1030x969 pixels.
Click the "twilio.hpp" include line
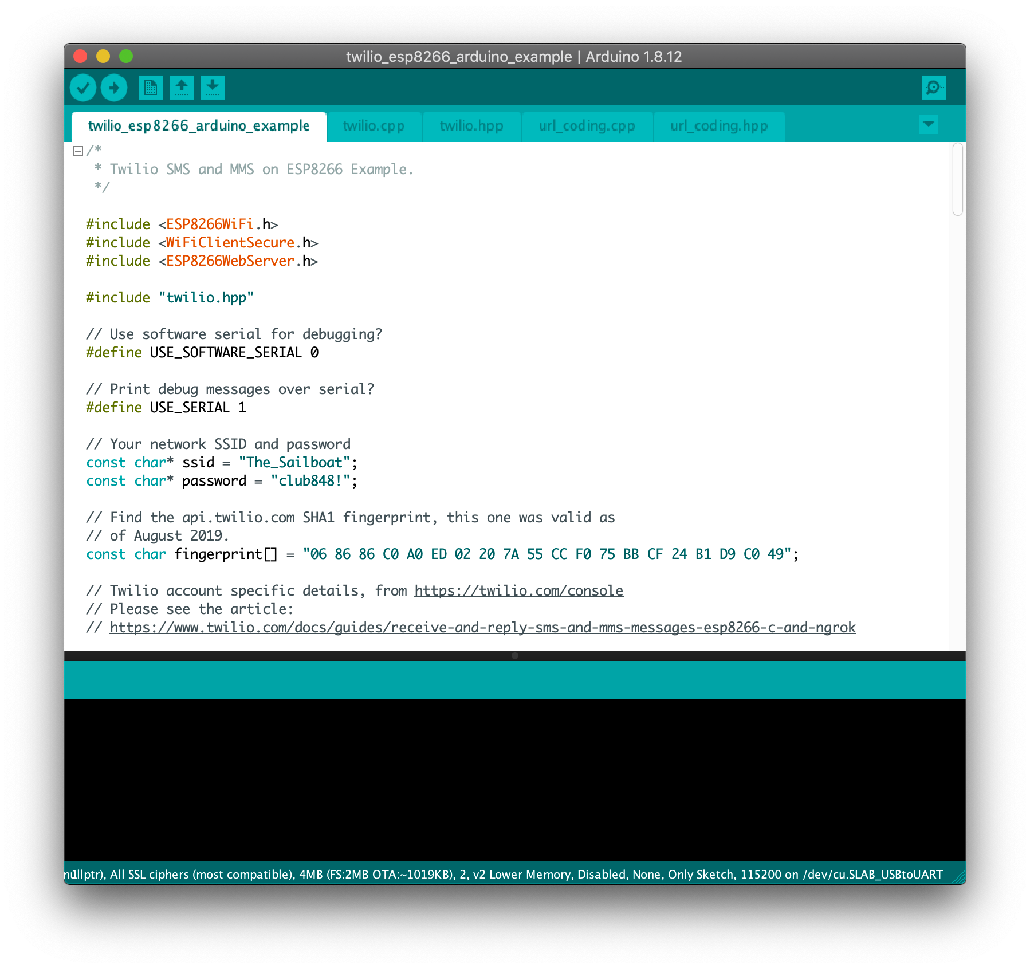tap(170, 297)
